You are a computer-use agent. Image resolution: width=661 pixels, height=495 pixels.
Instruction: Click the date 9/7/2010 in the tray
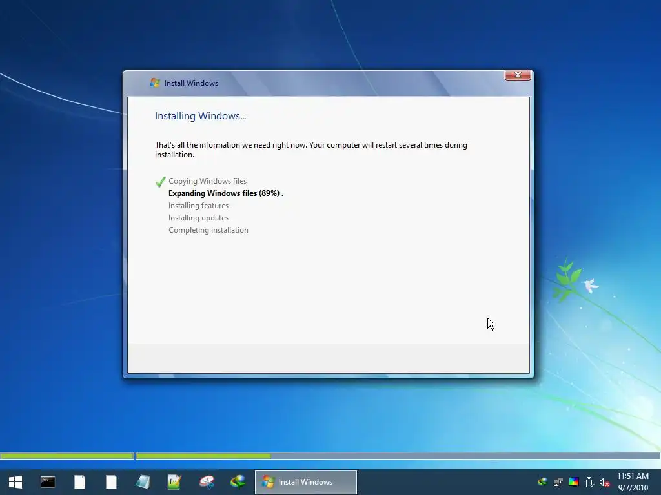(x=633, y=488)
